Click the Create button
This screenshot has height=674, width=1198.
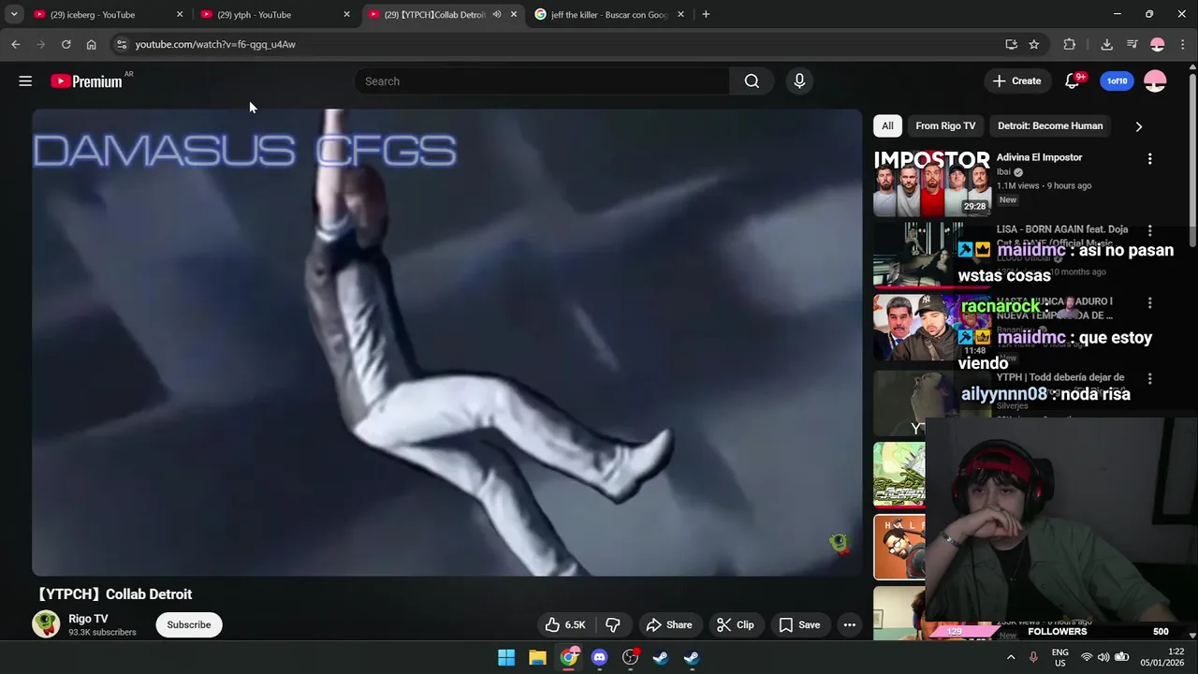click(1016, 81)
